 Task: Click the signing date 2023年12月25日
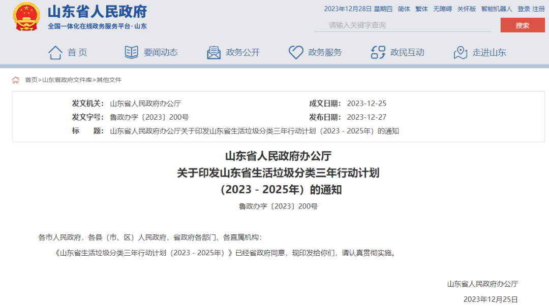(x=491, y=299)
